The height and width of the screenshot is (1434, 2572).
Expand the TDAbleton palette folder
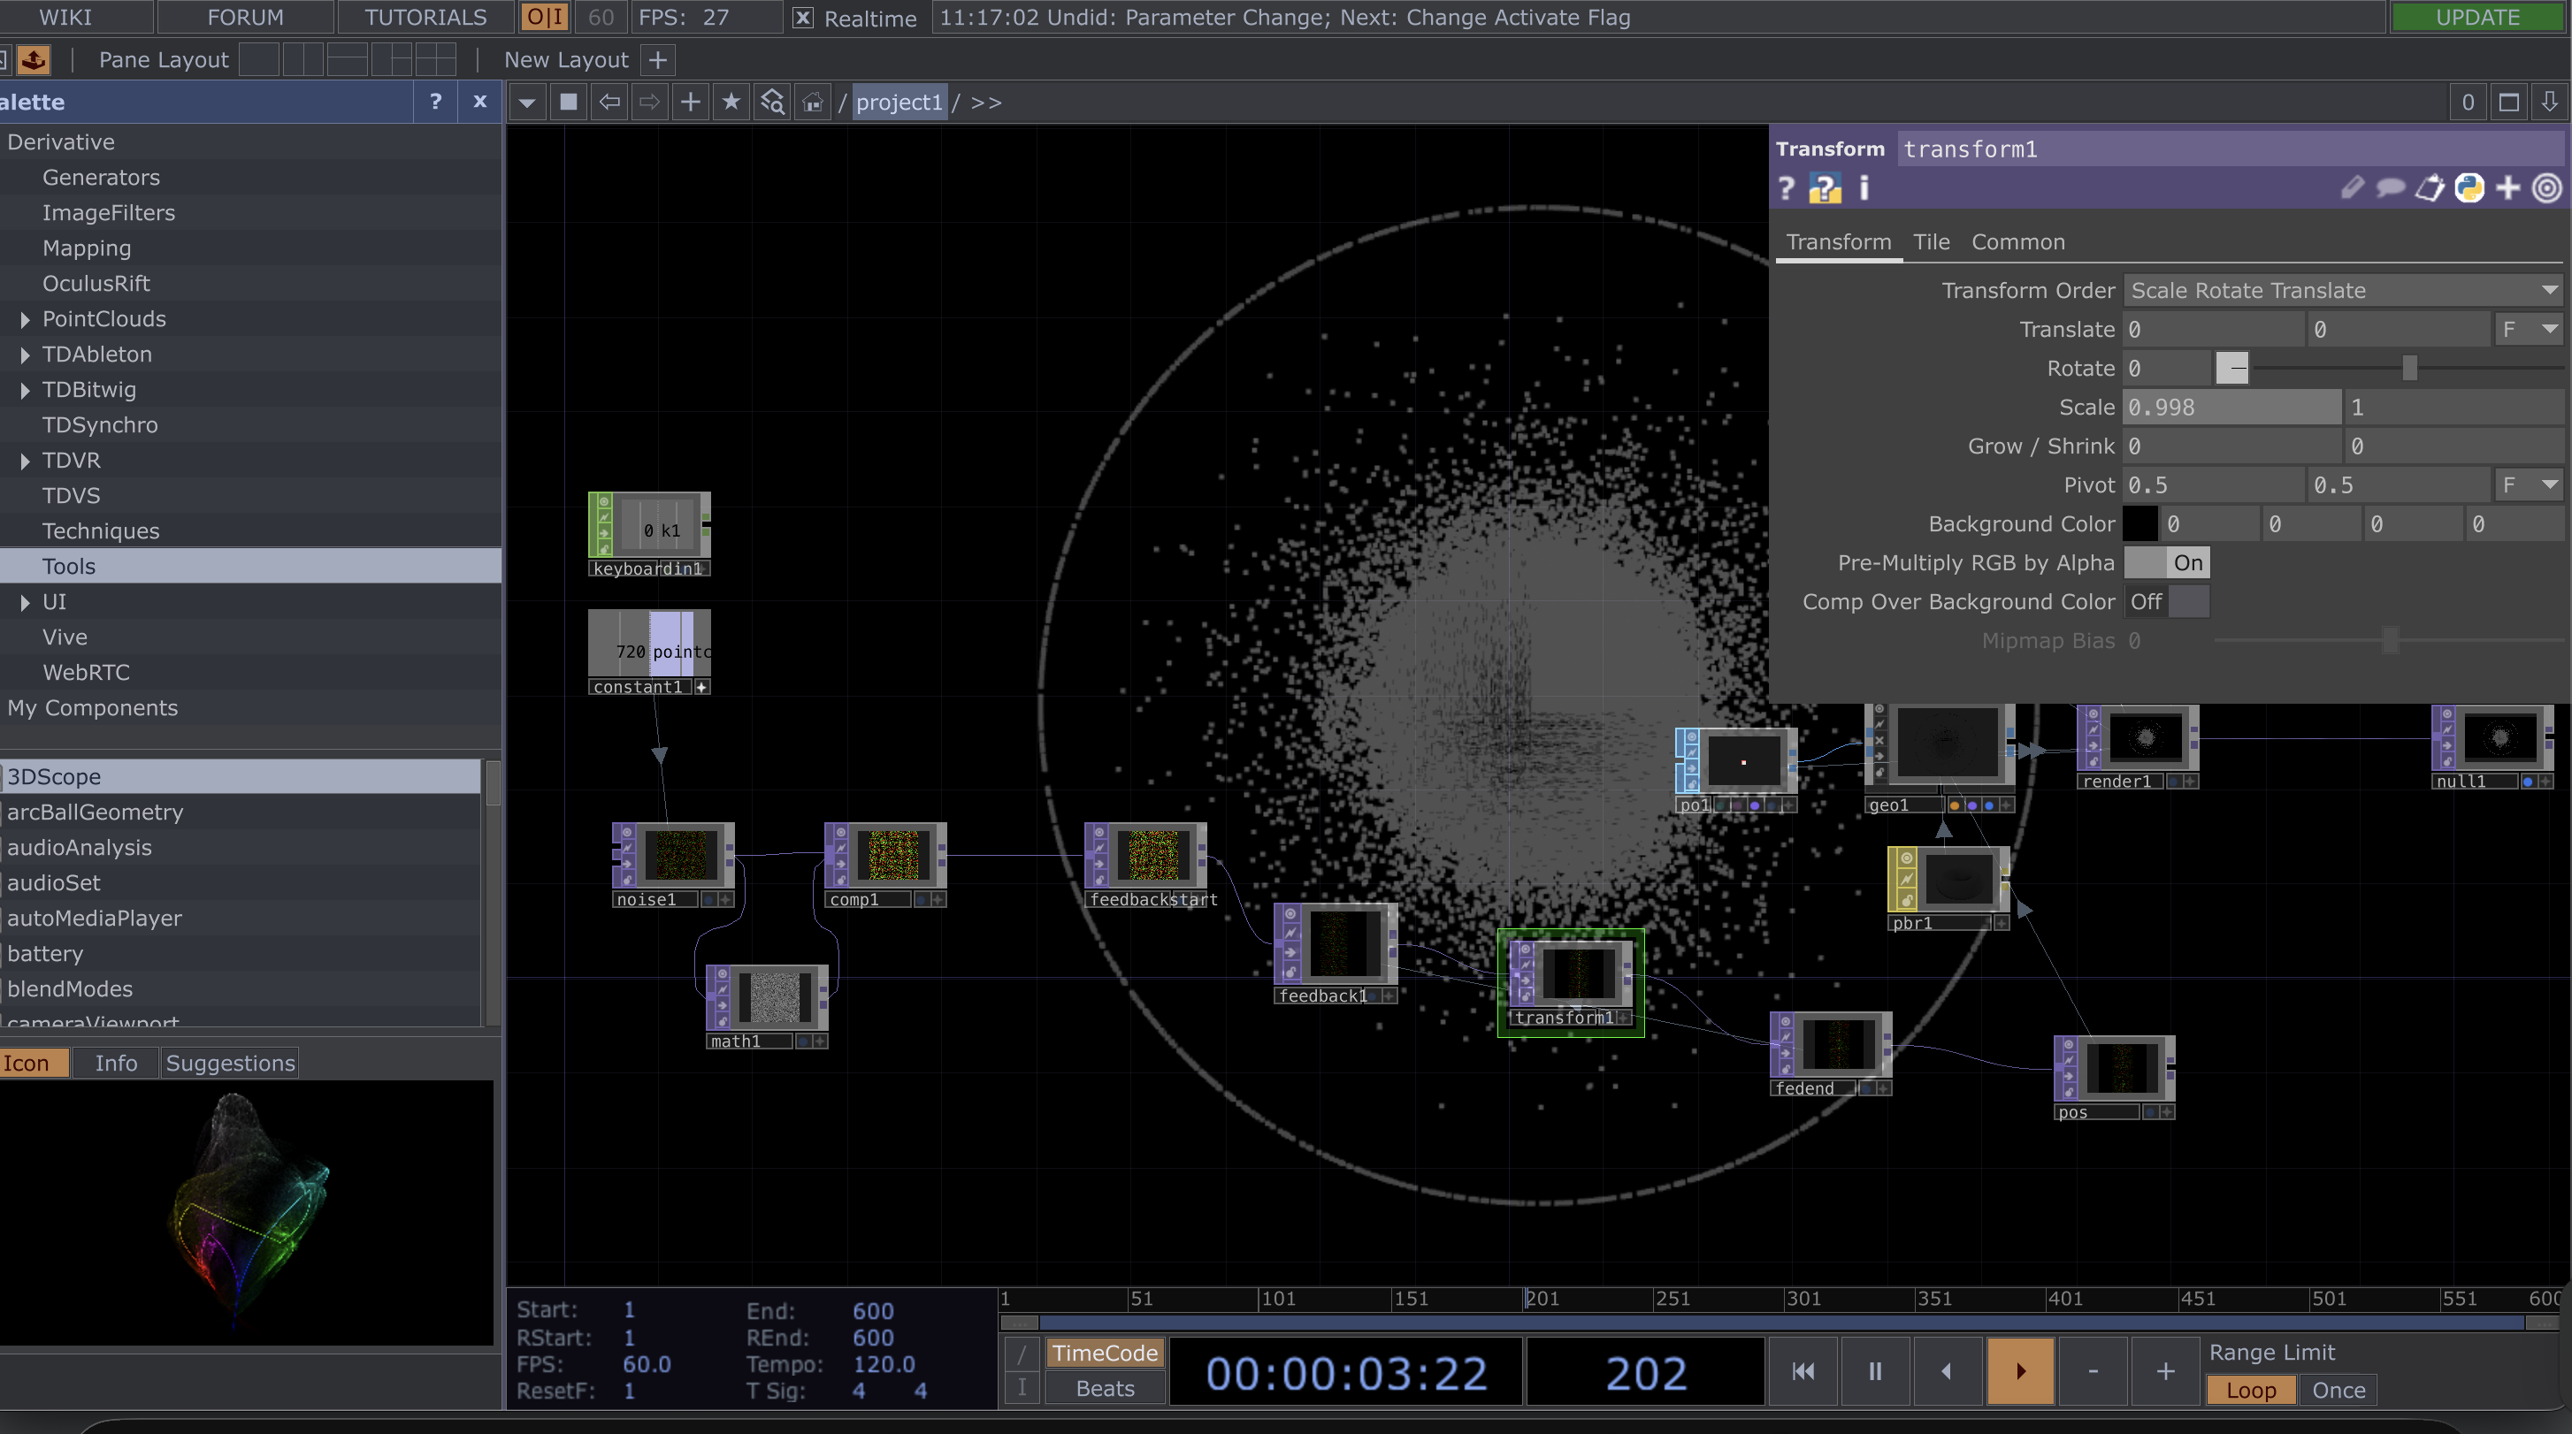coord(25,355)
